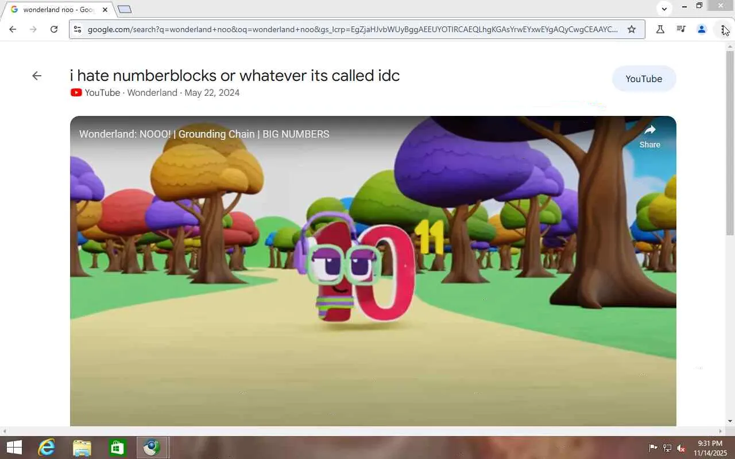Minimize the browser window
This screenshot has height=459, width=735.
(x=684, y=6)
